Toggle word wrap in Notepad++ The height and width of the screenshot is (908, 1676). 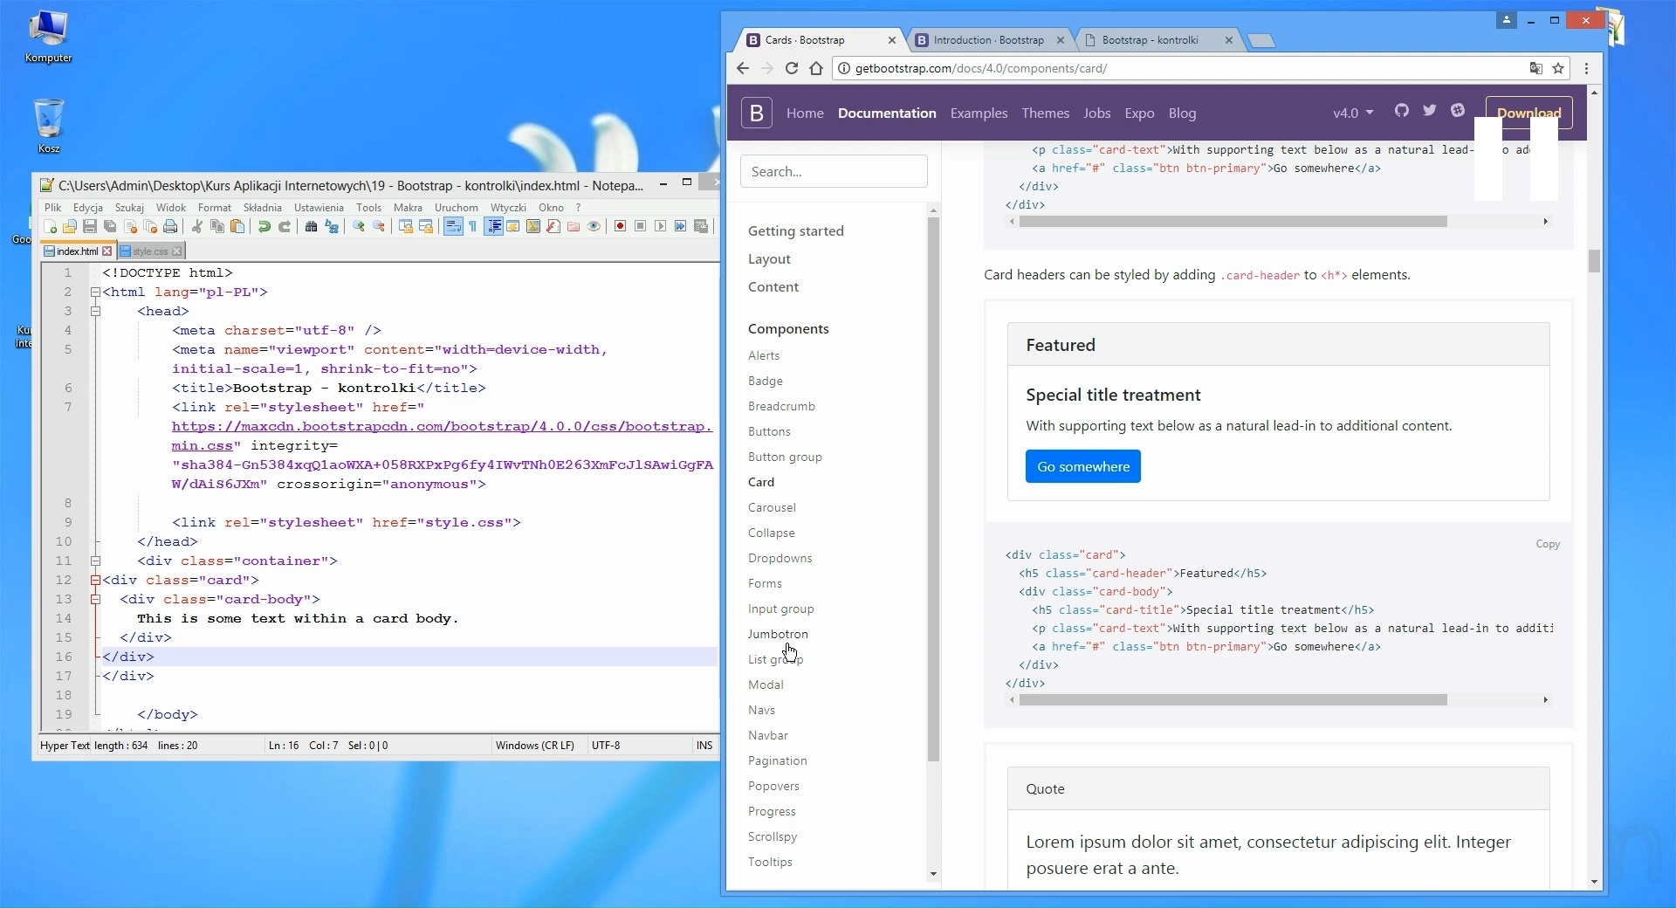coord(452,227)
